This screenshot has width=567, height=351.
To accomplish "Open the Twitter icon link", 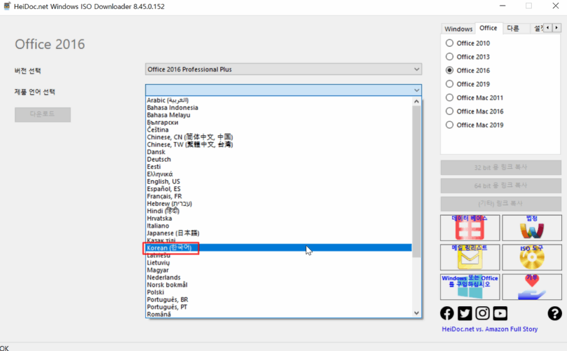I will click(x=465, y=313).
